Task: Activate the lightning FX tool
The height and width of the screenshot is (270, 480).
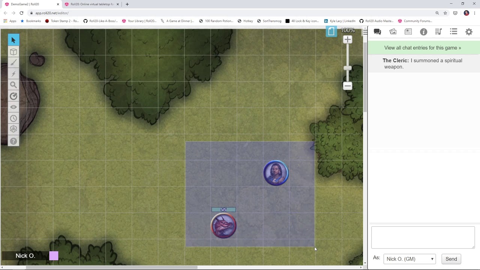Action: (13, 74)
